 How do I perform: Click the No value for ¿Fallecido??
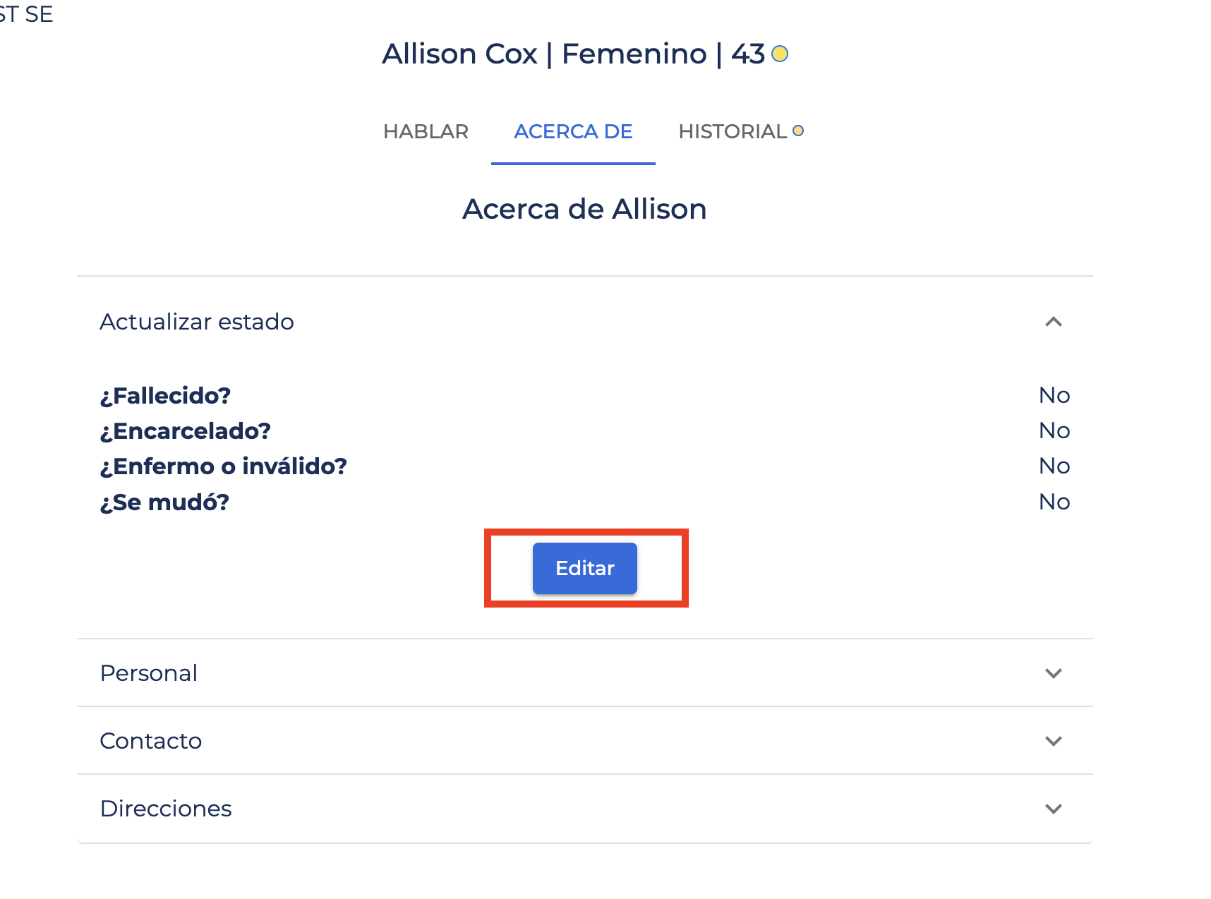coord(1054,395)
